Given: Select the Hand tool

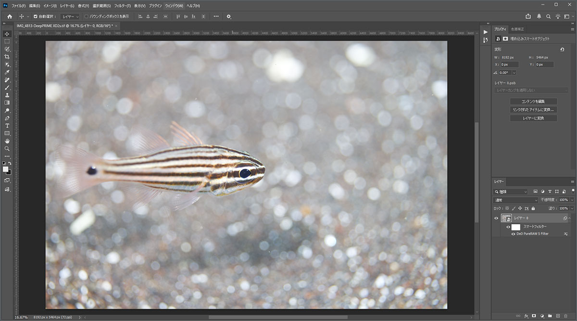Looking at the screenshot, I should 7,141.
